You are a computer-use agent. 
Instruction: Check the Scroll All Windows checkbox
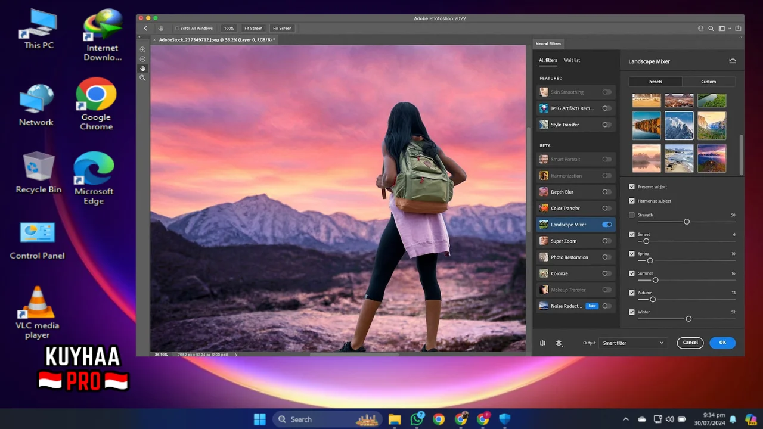[x=177, y=29]
